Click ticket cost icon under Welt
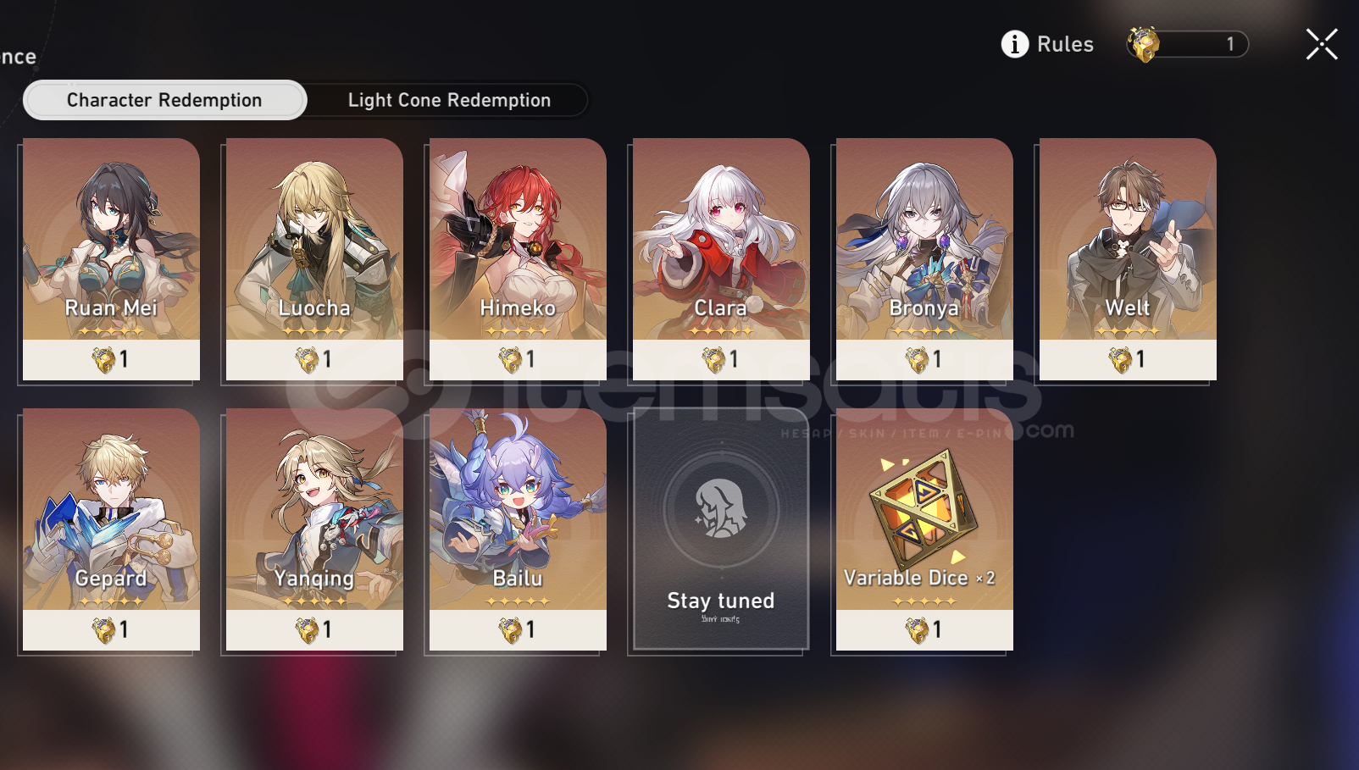This screenshot has width=1359, height=770. click(1120, 360)
